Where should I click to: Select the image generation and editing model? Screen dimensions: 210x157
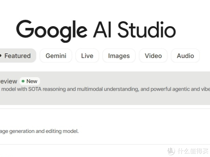[39, 131]
